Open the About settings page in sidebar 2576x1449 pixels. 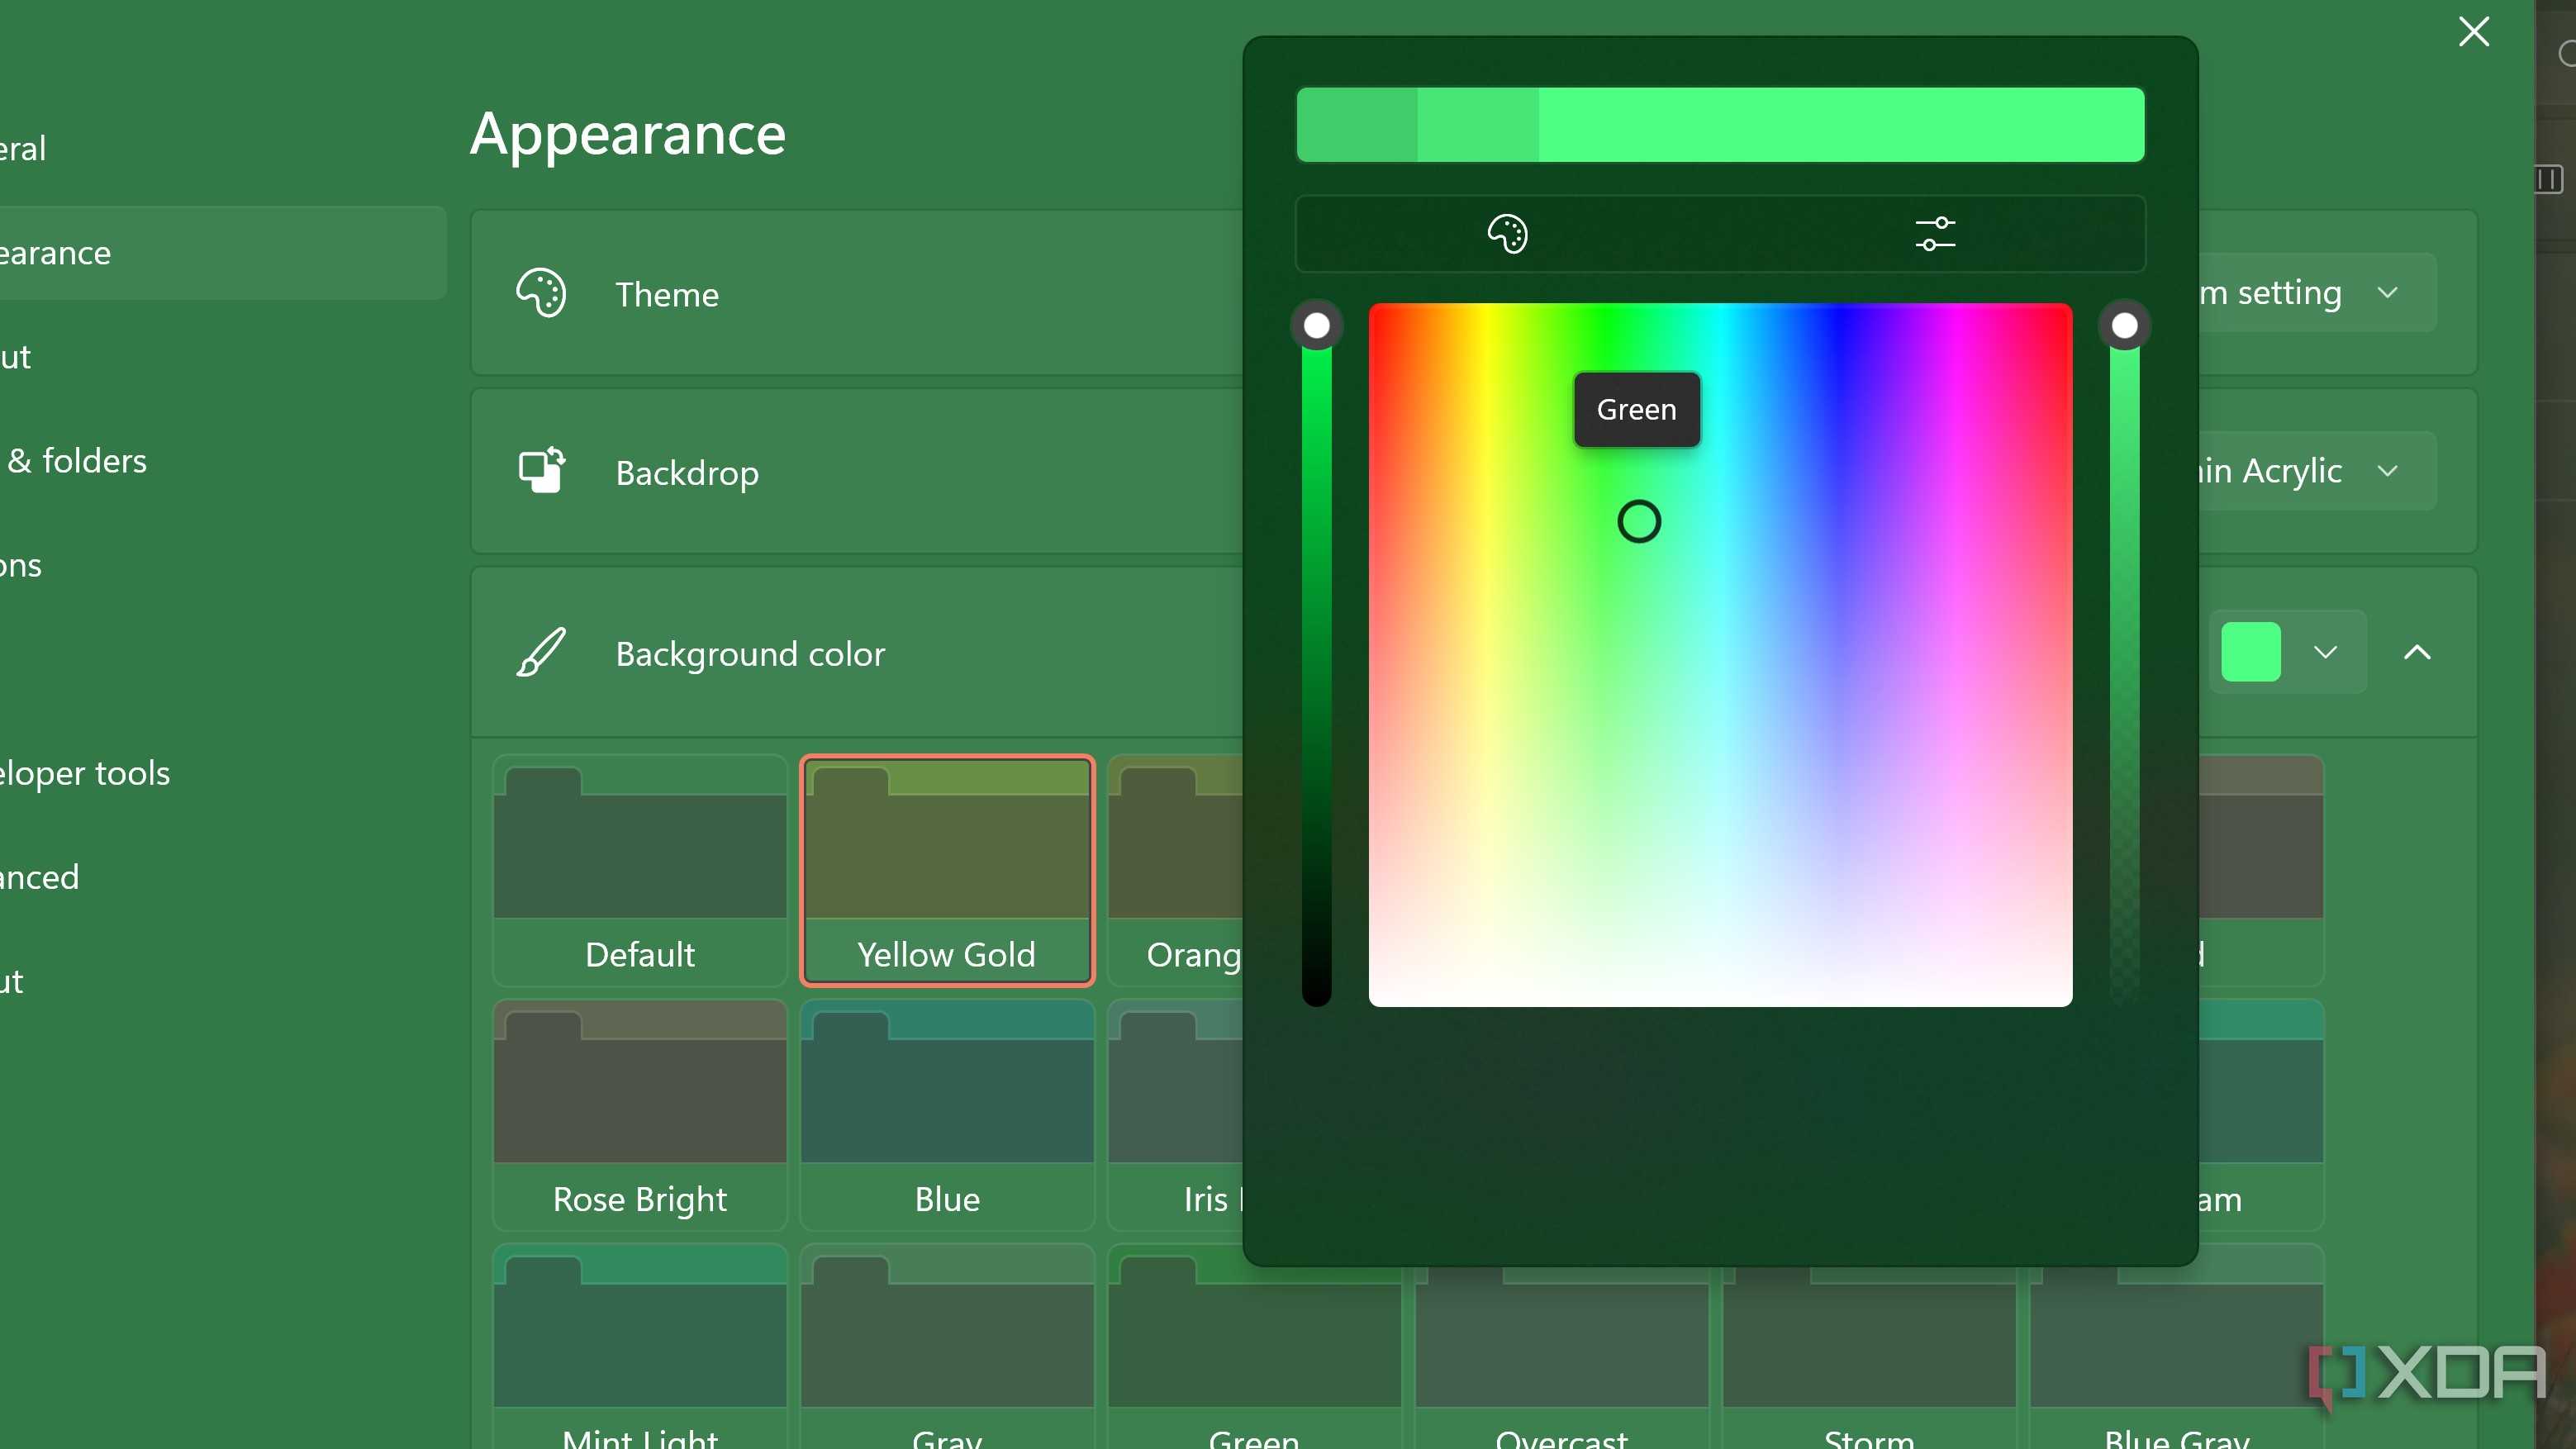[x=222, y=981]
